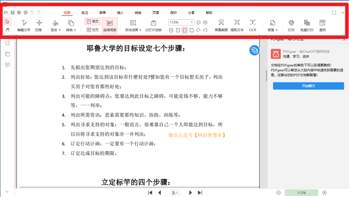Expand the 签名 dropdown arrow
Viewport: 349px width, 197px height.
59,30
